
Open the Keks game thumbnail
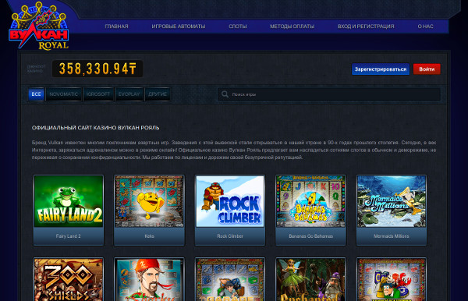(149, 201)
